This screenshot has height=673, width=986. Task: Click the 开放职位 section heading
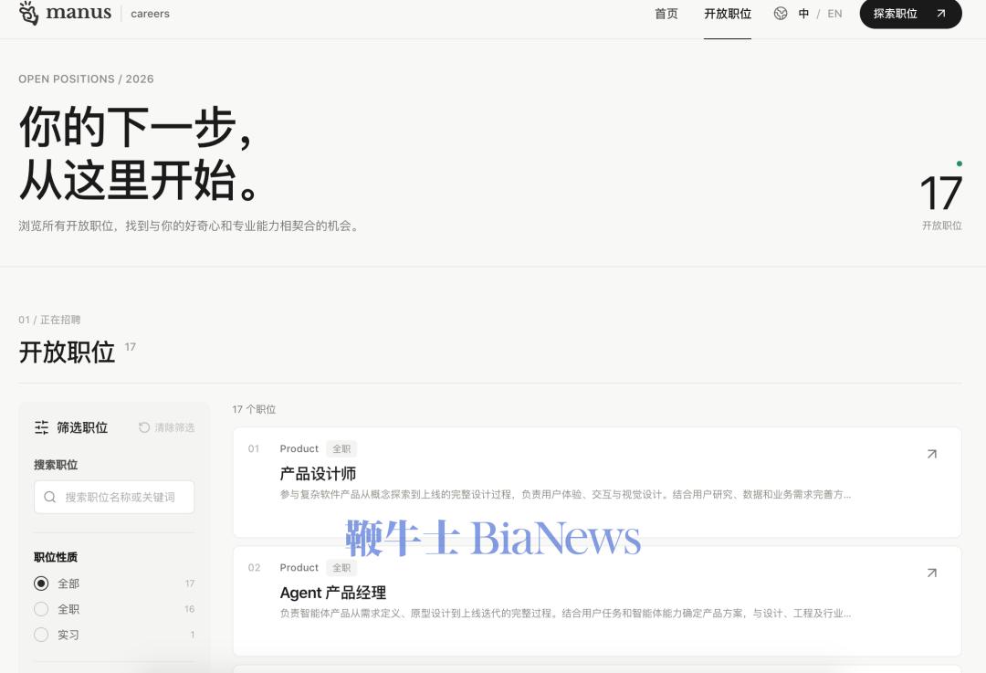pos(67,352)
